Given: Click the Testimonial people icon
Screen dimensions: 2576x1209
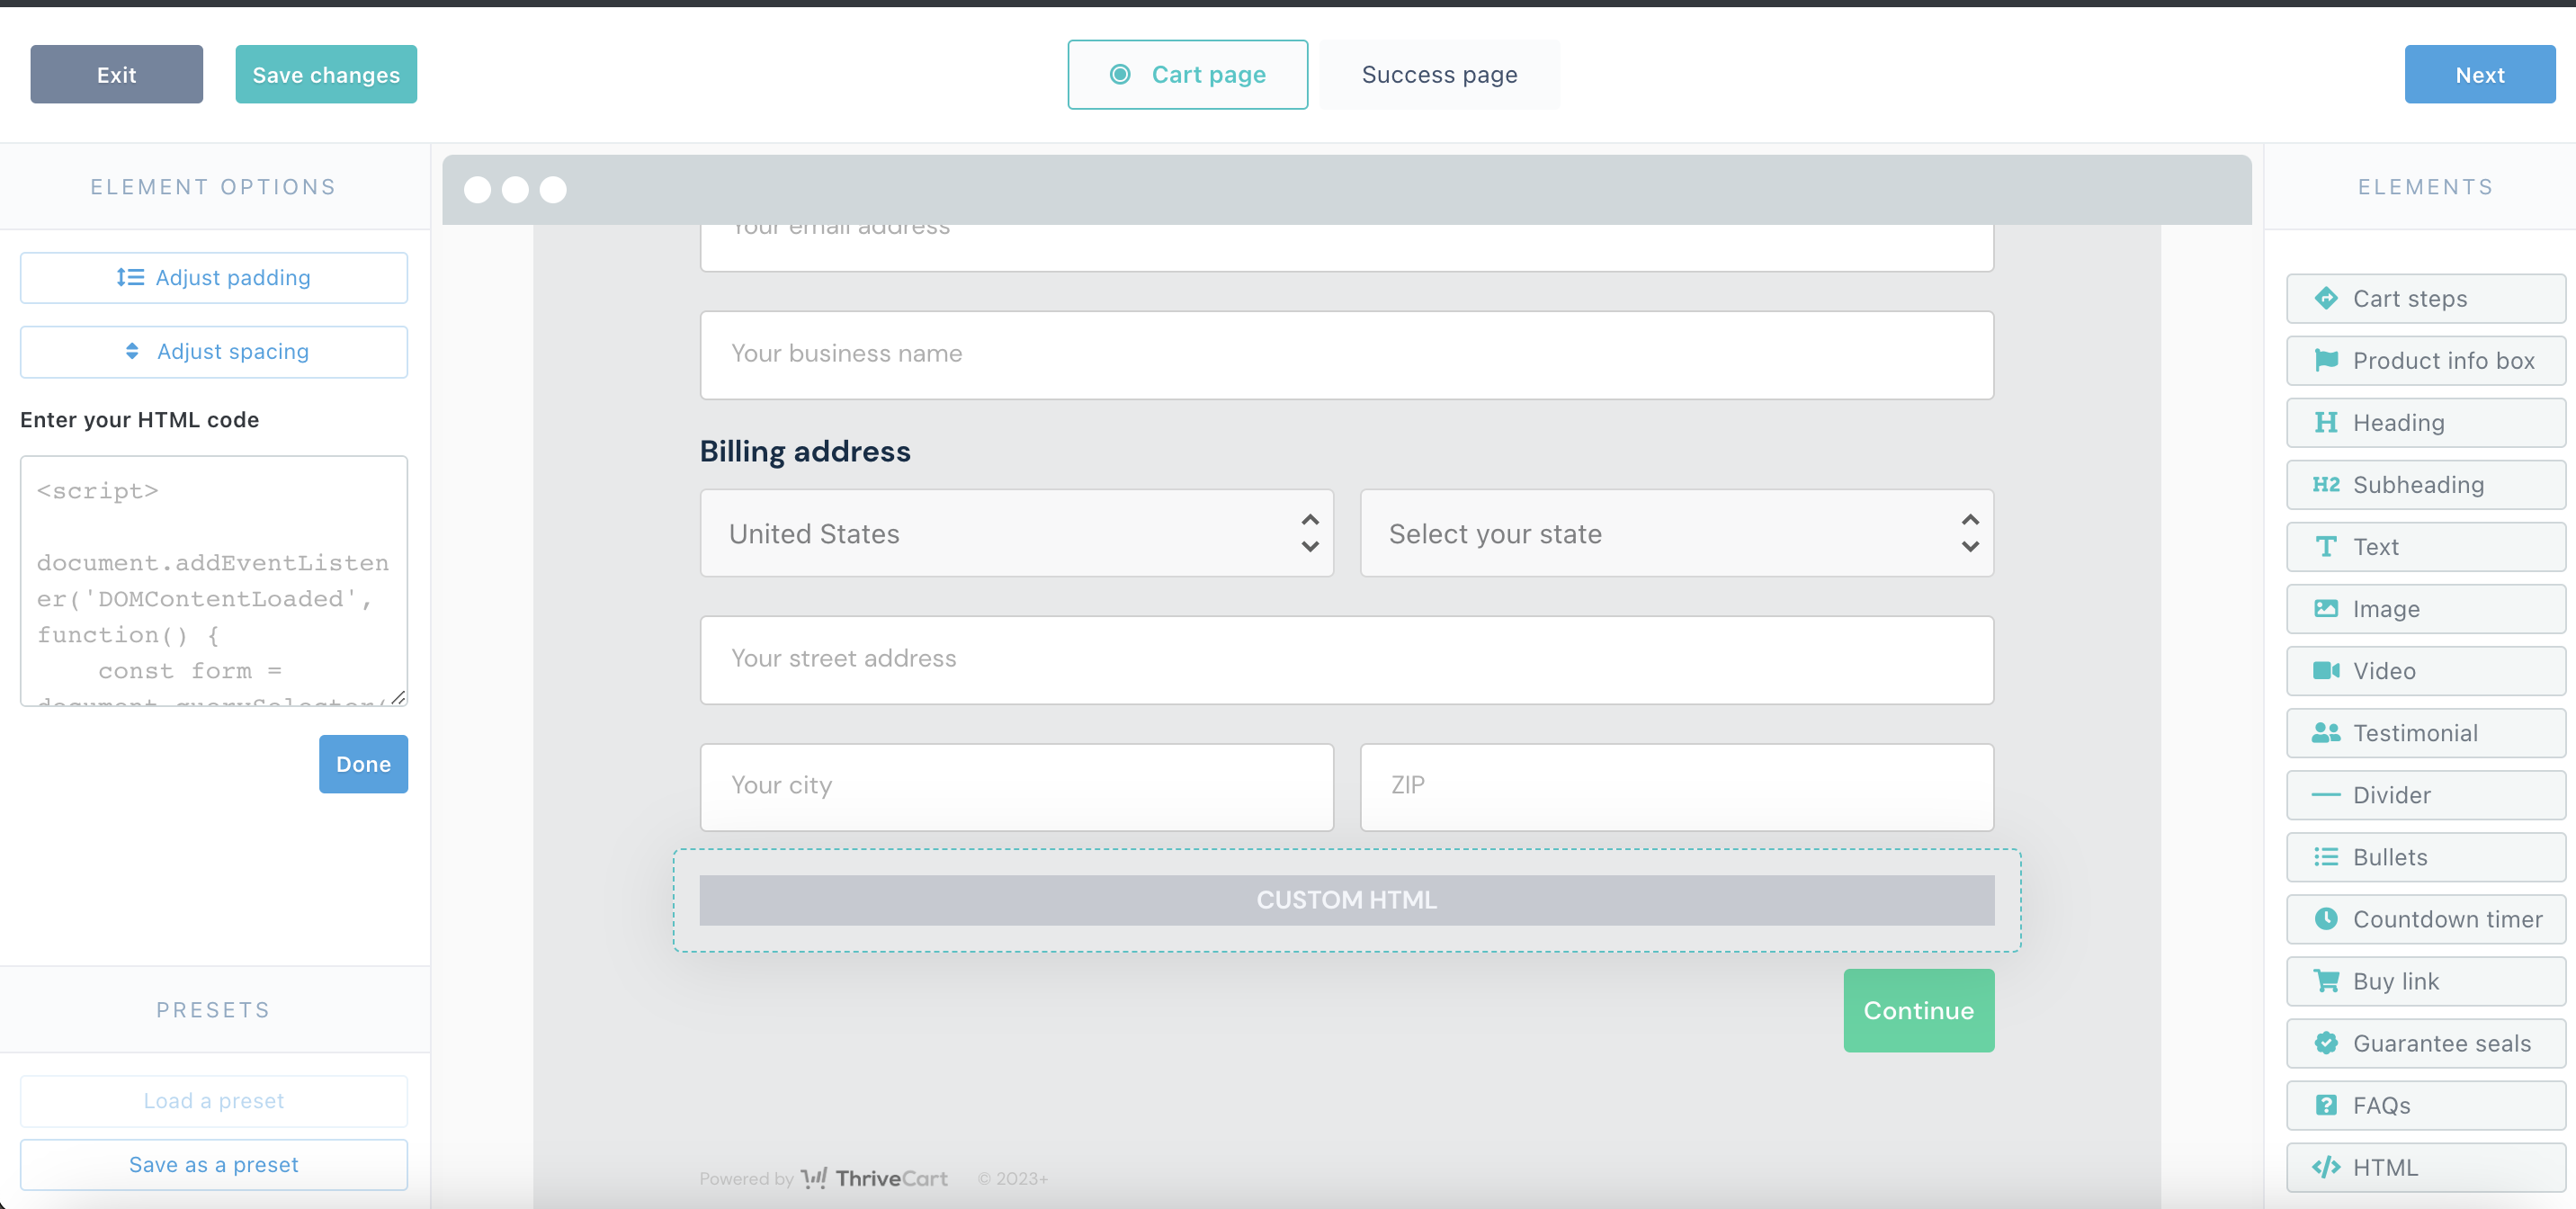Looking at the screenshot, I should [2326, 732].
